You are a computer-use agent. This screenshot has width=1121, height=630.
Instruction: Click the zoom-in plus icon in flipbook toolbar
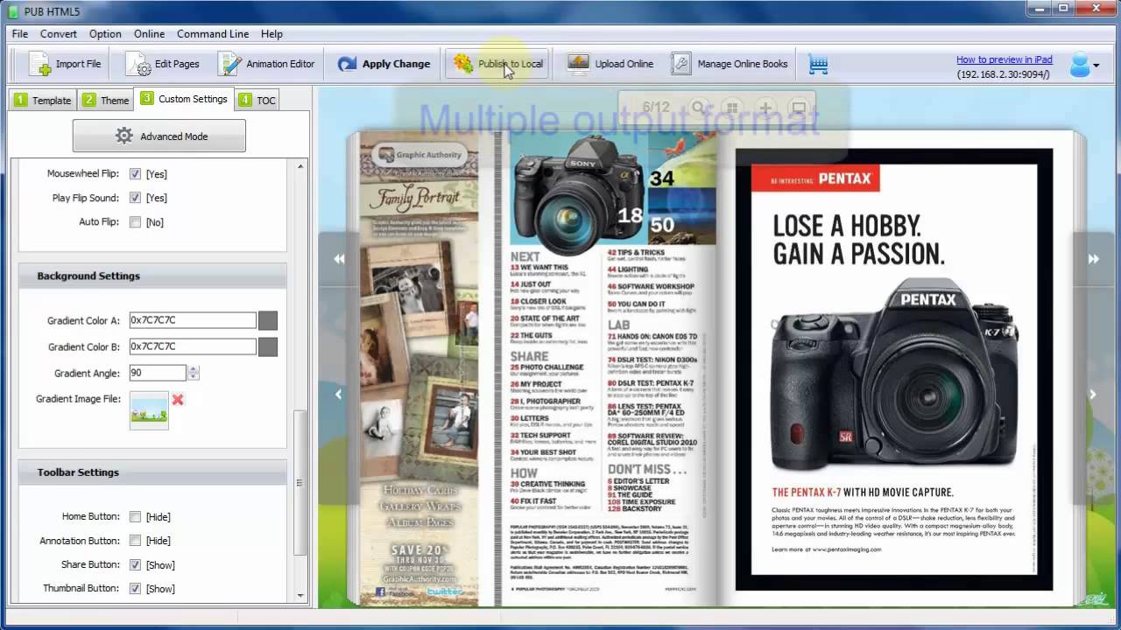pyautogui.click(x=765, y=108)
